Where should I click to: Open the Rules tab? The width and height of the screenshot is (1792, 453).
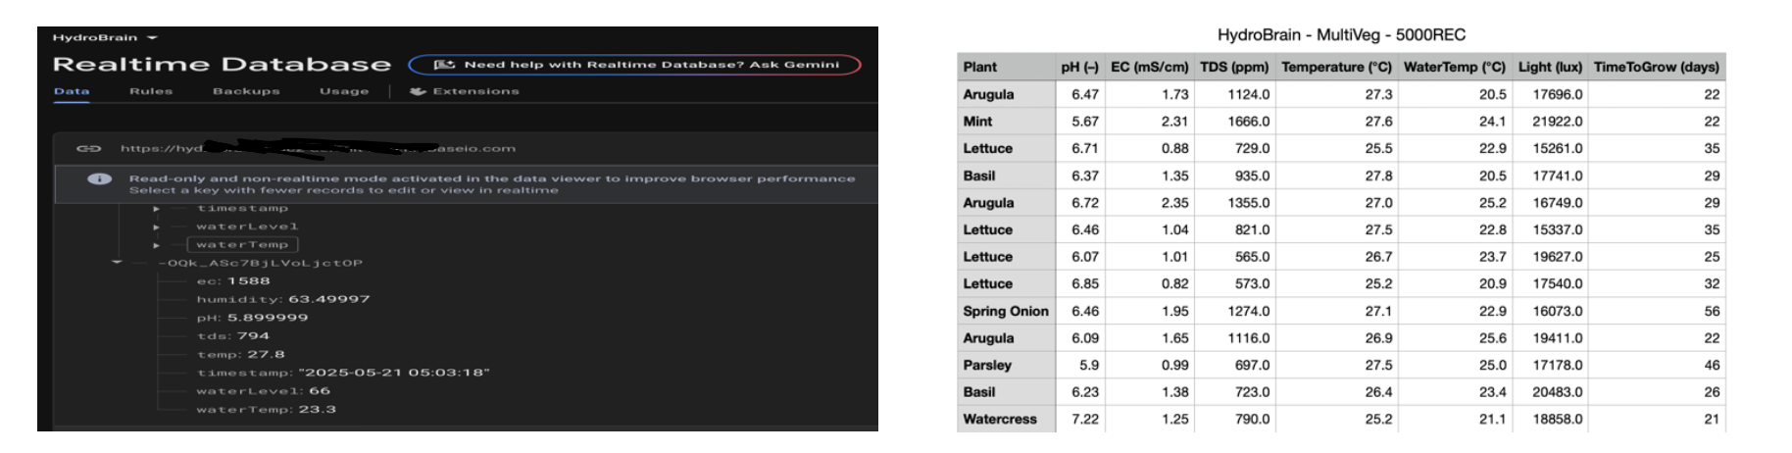coord(151,91)
